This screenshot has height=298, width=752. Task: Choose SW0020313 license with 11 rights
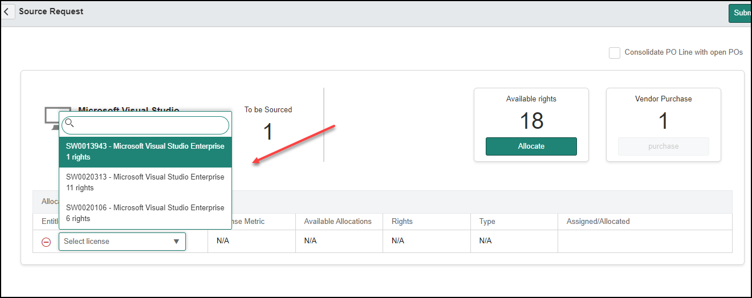coord(145,182)
